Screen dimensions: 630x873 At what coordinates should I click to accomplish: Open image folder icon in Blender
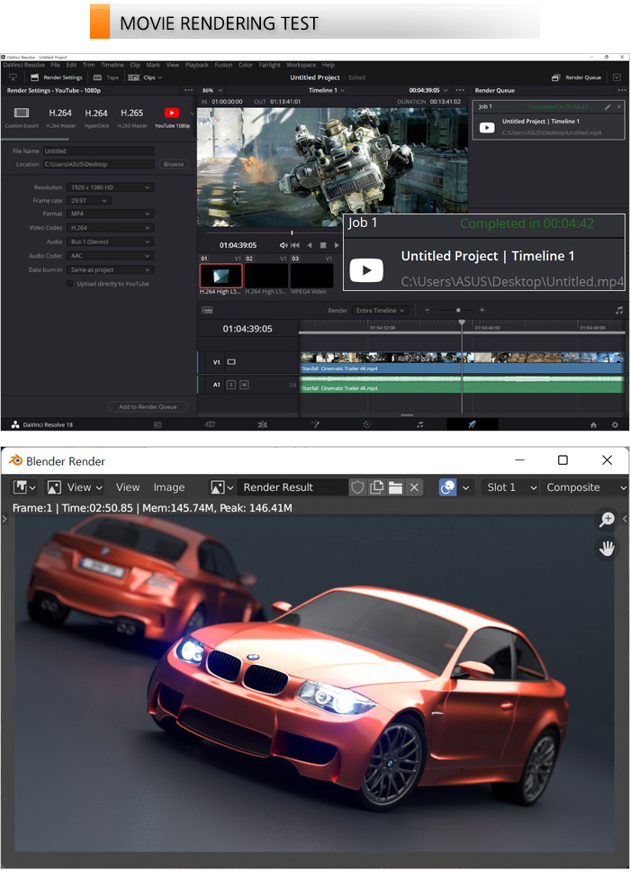pos(395,487)
